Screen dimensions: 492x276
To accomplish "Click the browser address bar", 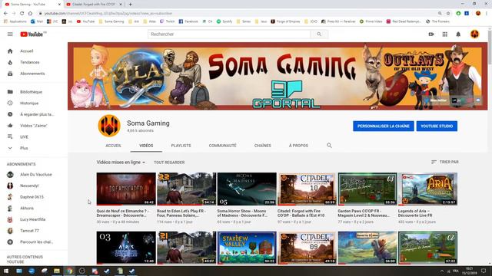I will (x=235, y=14).
